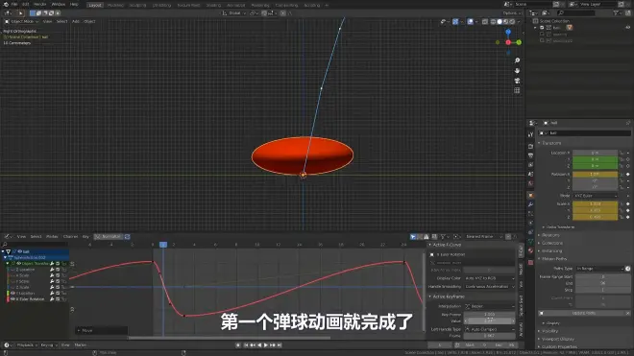
Task: Toggle keyframe diamond for Scale Z
Action: (628, 217)
